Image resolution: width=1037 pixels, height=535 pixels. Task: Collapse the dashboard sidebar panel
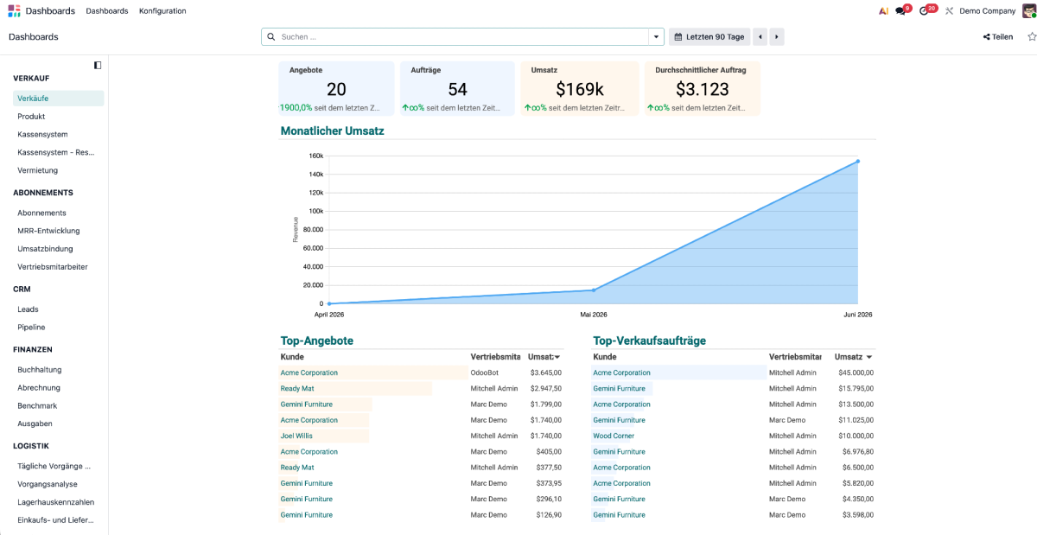98,65
